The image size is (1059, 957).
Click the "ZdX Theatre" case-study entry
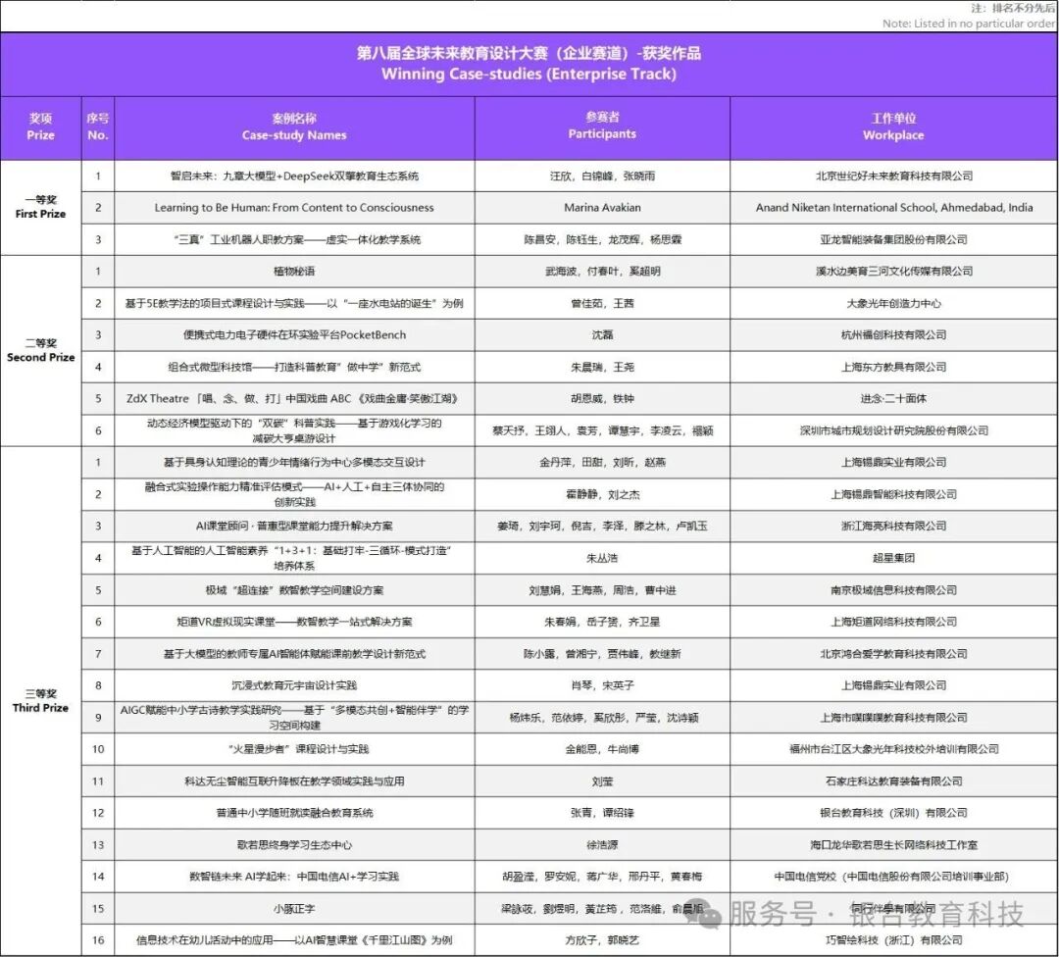[294, 399]
